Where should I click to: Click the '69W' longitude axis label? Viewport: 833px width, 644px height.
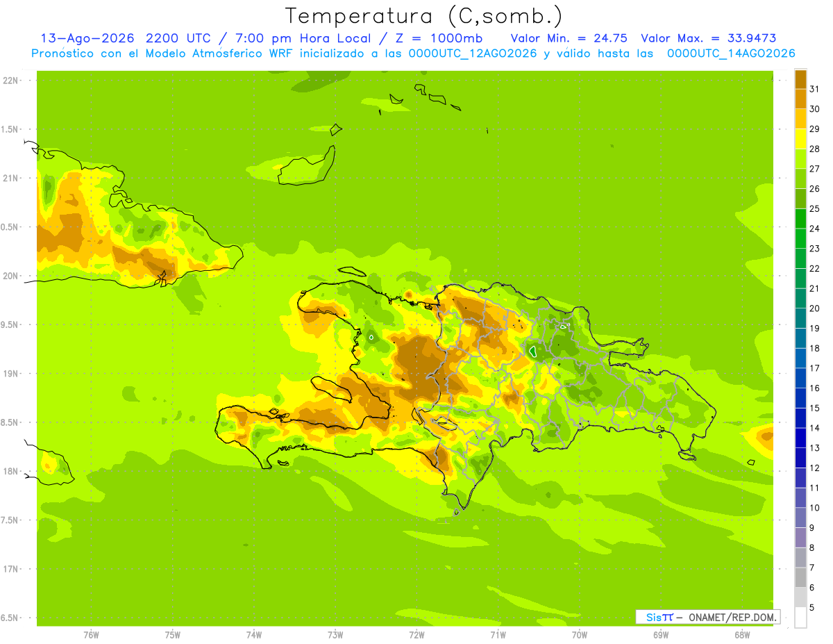tap(661, 635)
